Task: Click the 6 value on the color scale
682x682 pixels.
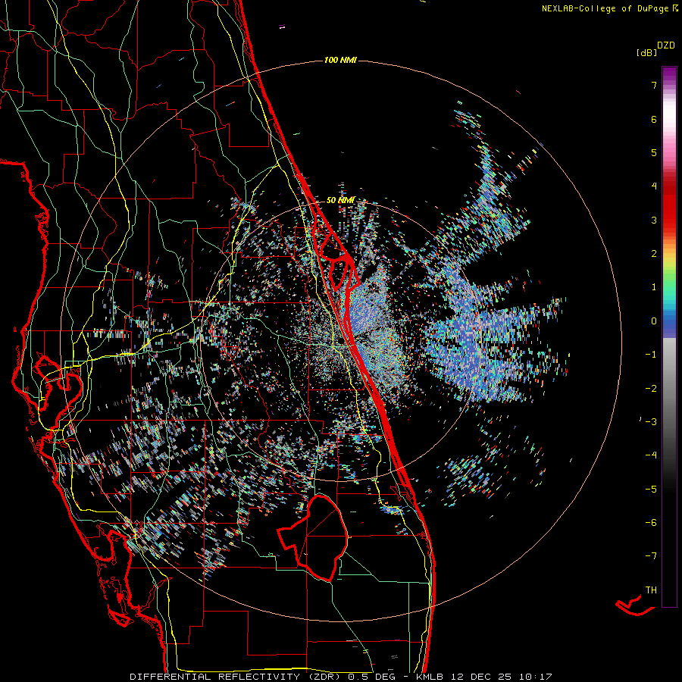Action: pos(654,119)
